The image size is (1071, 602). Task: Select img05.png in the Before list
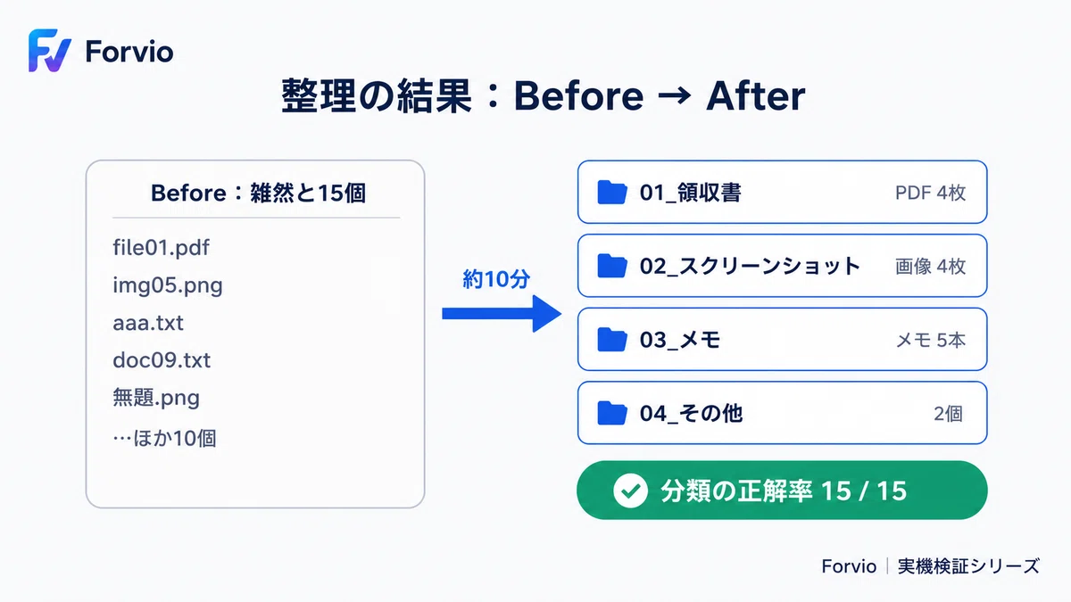(x=168, y=285)
